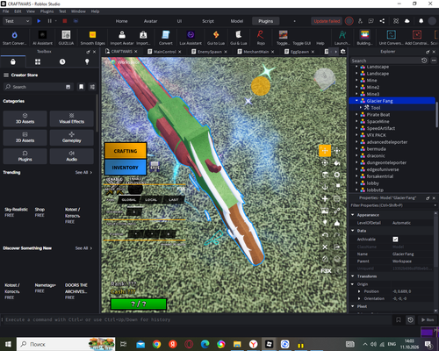Switch to the Home ribbon tab
The image size is (439, 351).
pyautogui.click(x=121, y=21)
